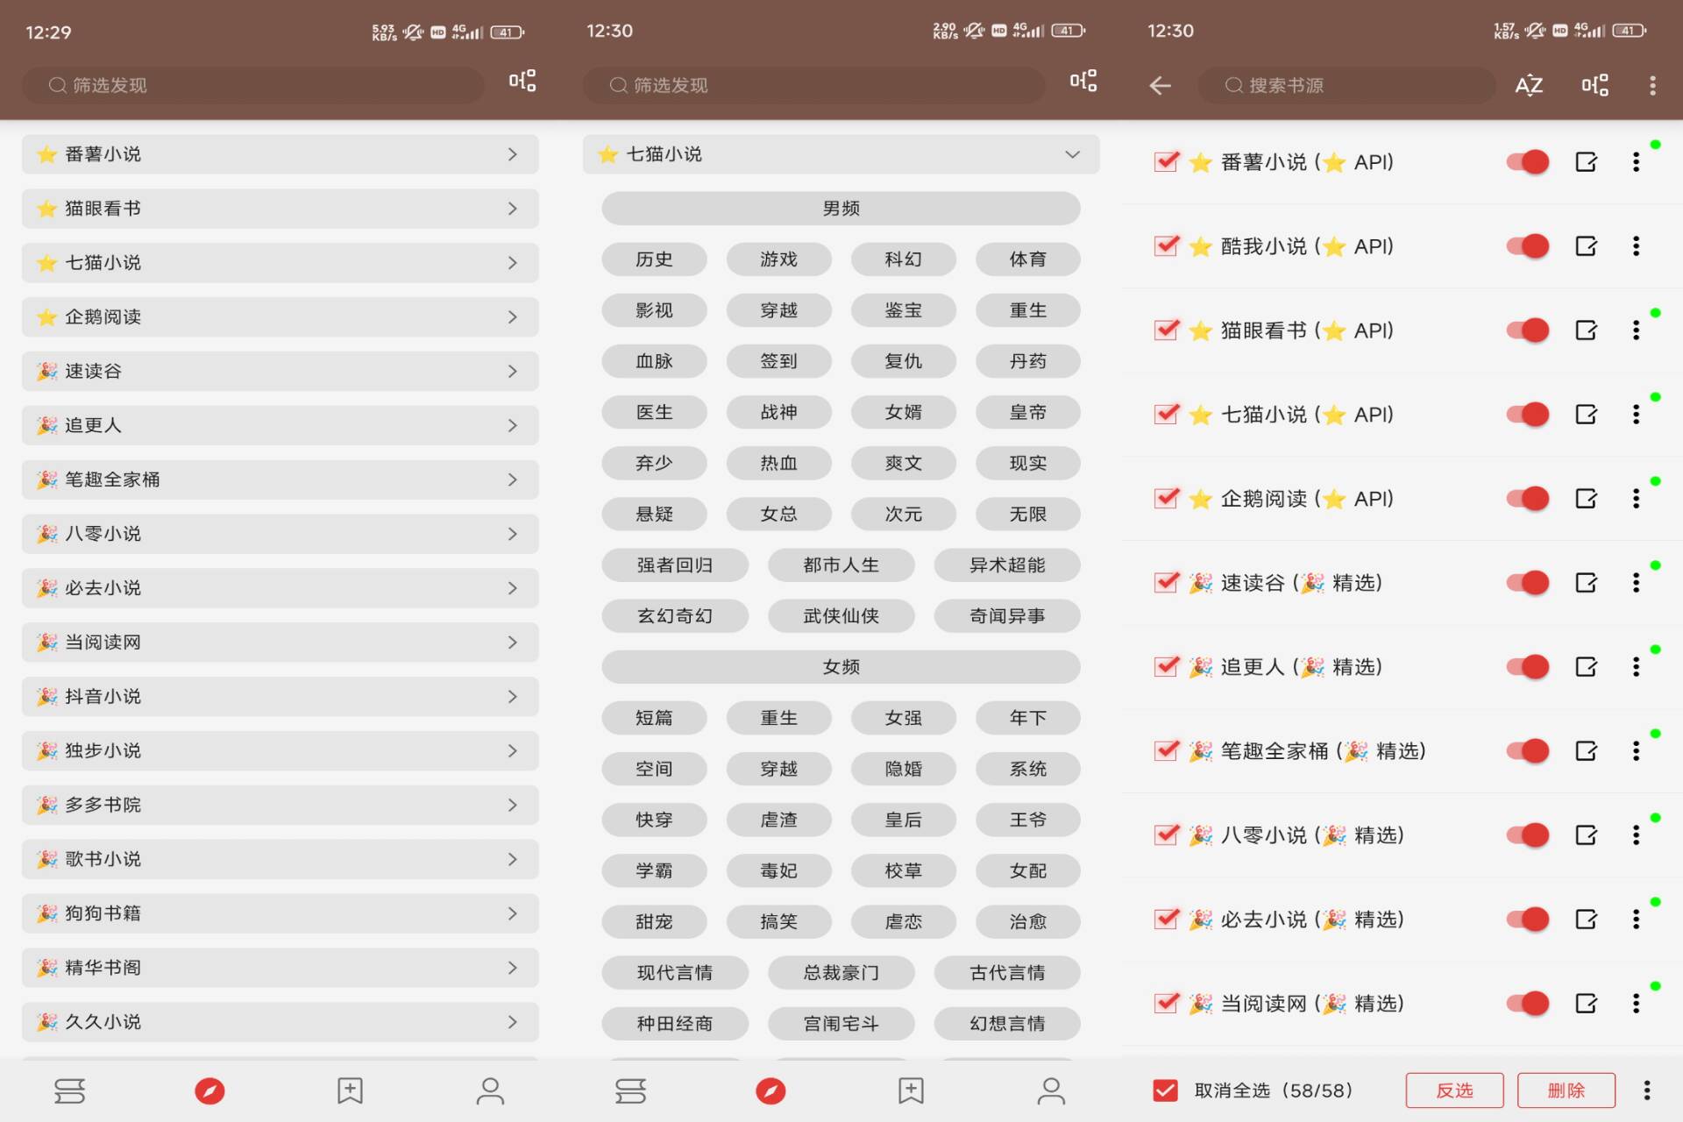Tap the 搜索书源 search input field
Image resolution: width=1683 pixels, height=1122 pixels.
pyautogui.click(x=1346, y=85)
